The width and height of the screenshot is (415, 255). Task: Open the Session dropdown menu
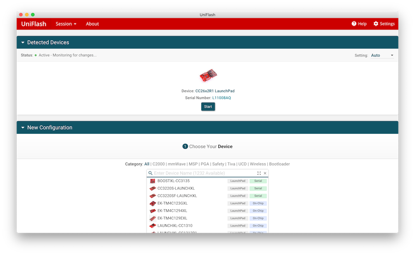tap(66, 24)
